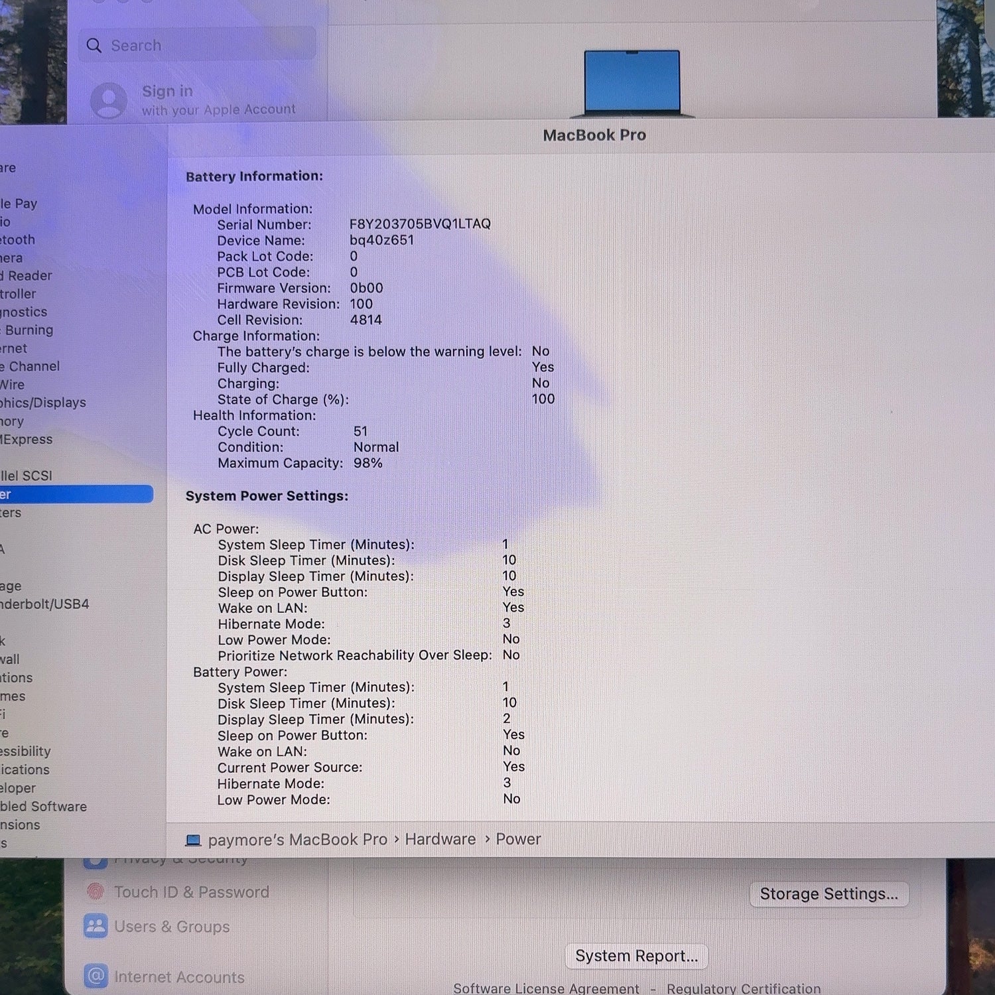Viewport: 995px width, 995px height.
Task: Click the device name bq40z651
Action: click(382, 240)
